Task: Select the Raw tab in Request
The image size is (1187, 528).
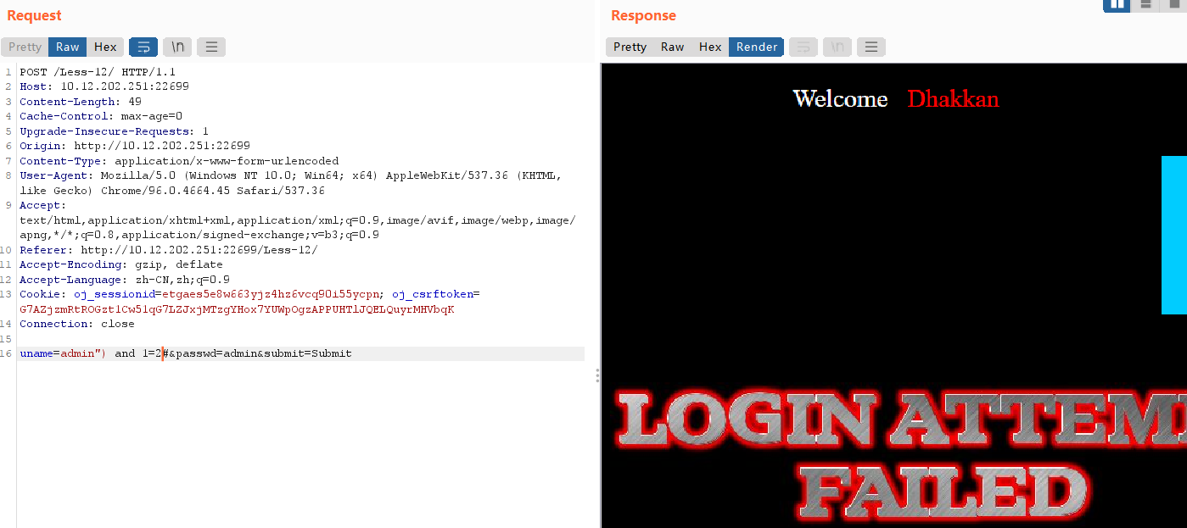Action: (x=68, y=47)
